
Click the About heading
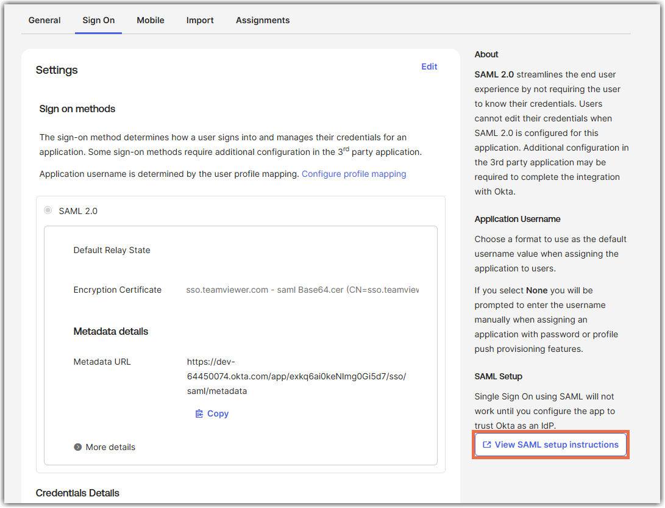click(486, 54)
